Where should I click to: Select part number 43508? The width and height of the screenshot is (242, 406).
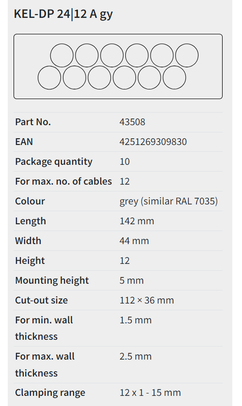tap(132, 122)
